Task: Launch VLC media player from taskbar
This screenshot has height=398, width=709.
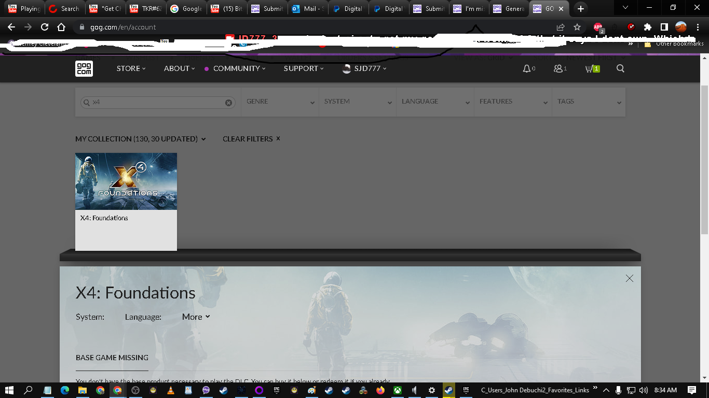Action: tap(171, 390)
